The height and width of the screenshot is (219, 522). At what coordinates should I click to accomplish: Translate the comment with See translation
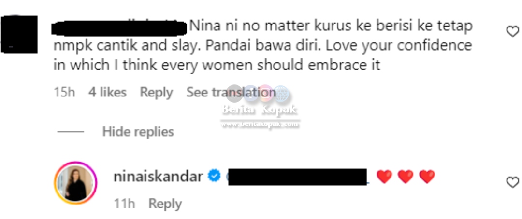click(231, 92)
